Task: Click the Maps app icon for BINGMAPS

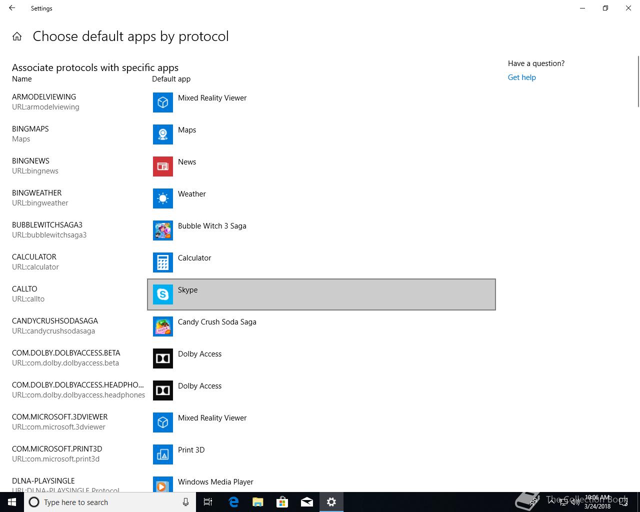Action: tap(163, 134)
